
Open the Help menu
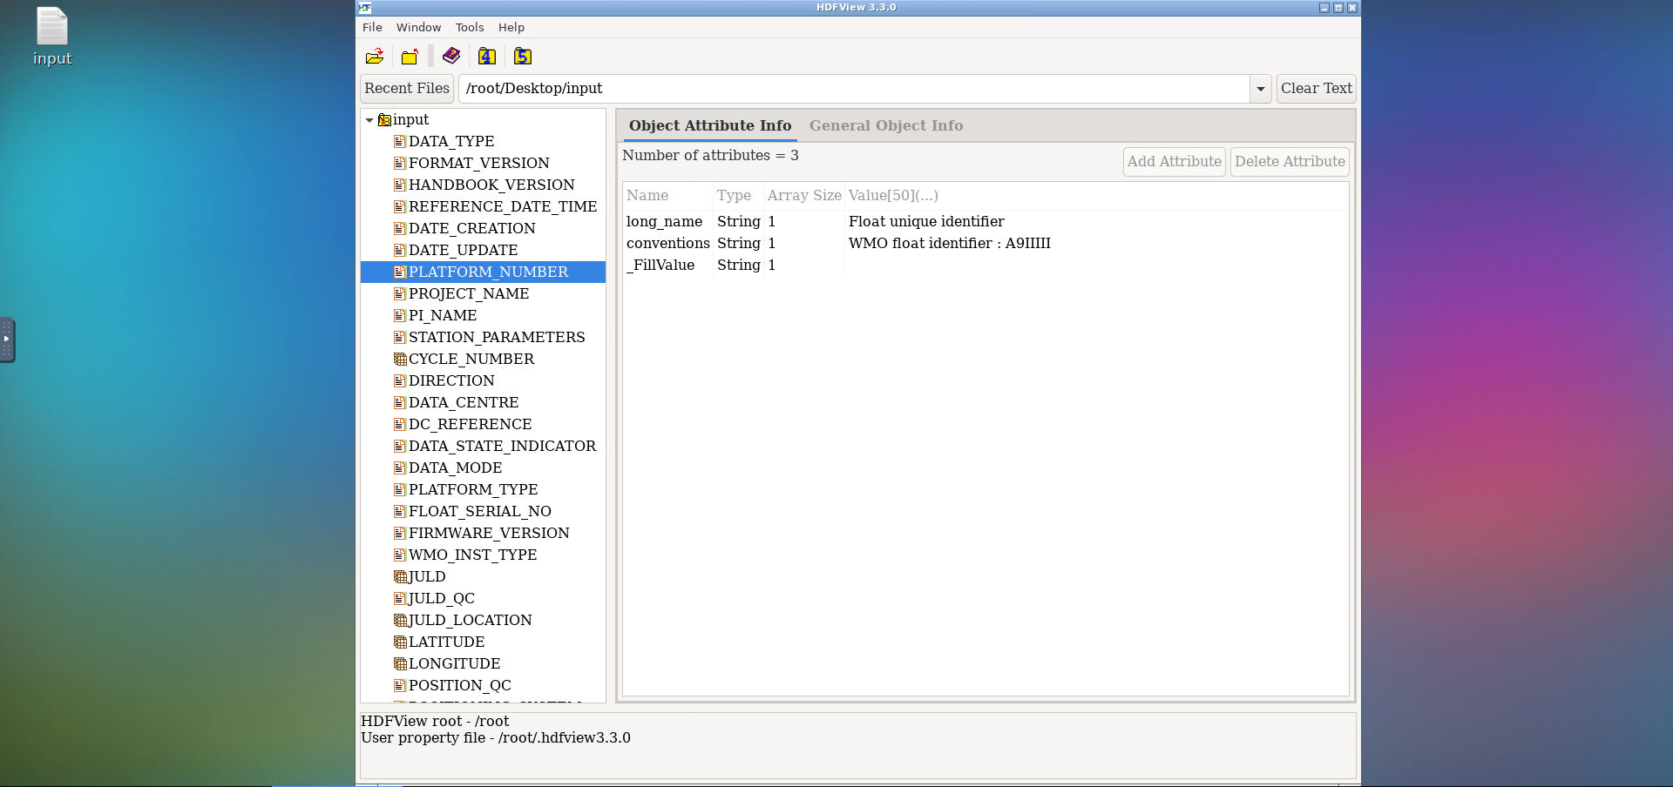point(511,27)
